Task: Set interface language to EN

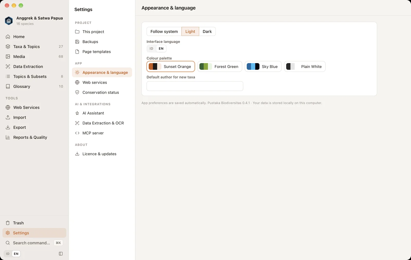Action: click(x=161, y=49)
